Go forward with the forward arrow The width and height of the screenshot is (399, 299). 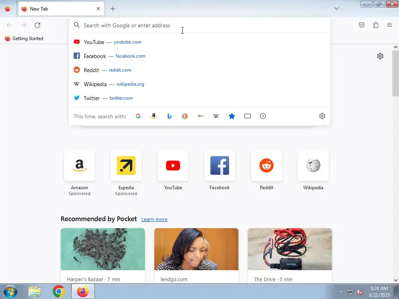click(x=23, y=25)
